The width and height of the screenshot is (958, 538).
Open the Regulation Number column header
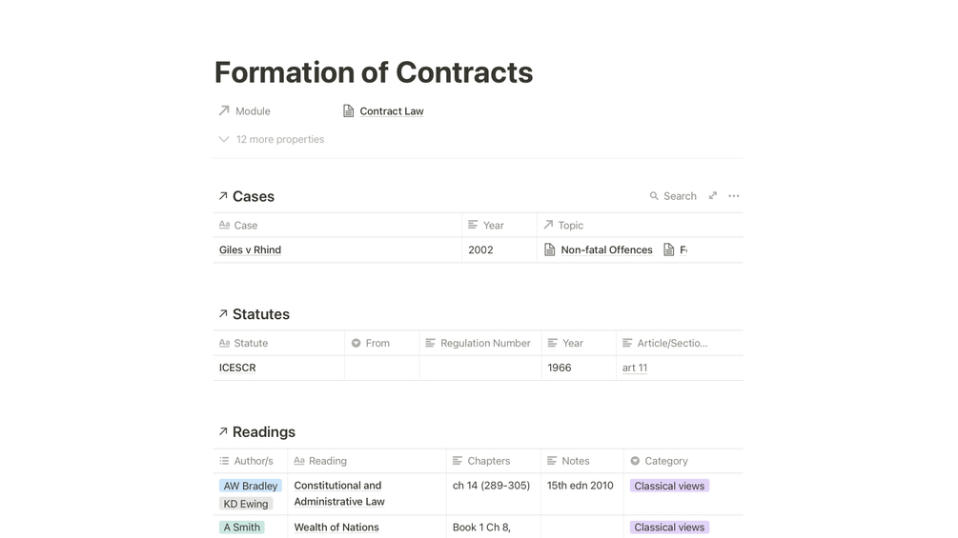point(484,343)
